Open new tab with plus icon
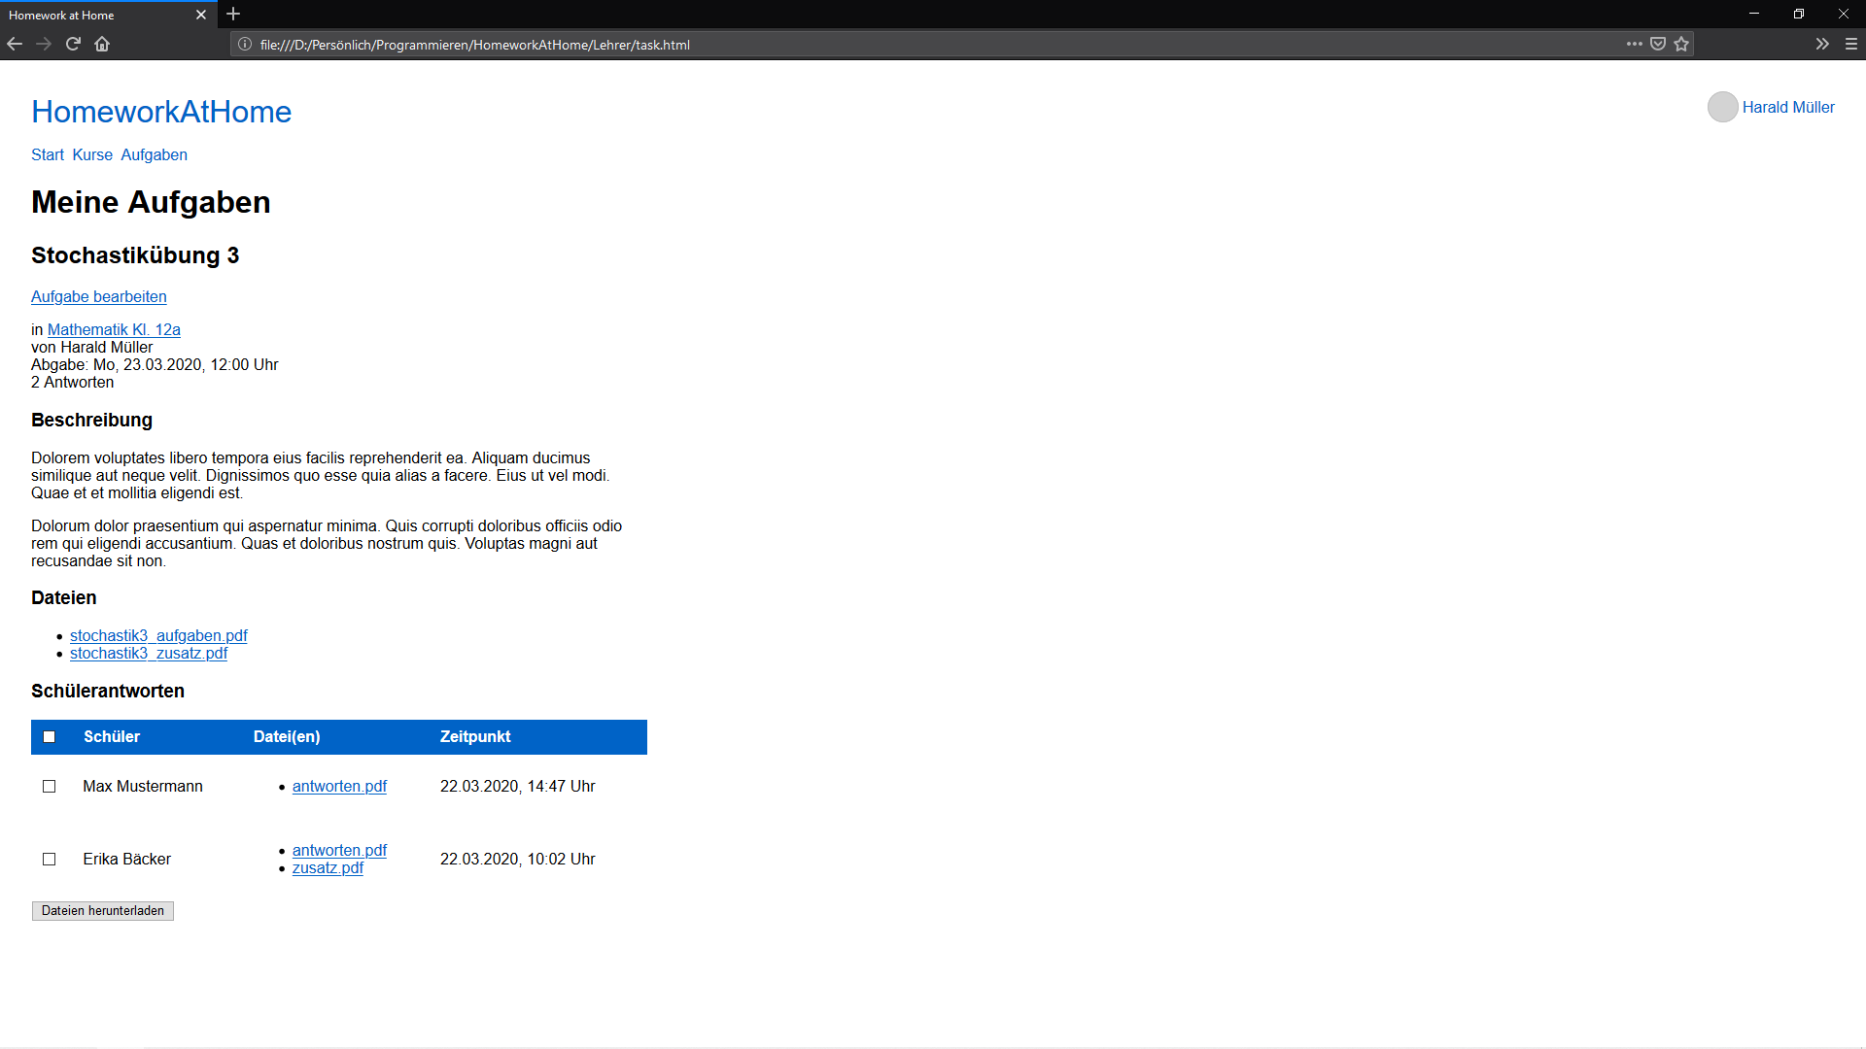1866x1049 pixels. tap(233, 15)
